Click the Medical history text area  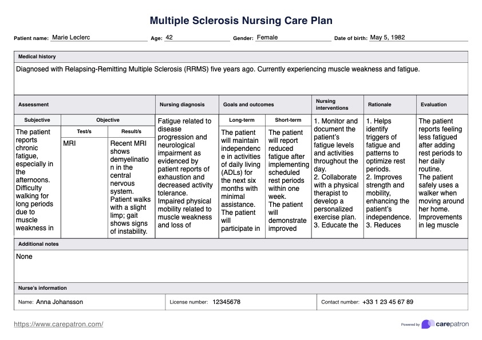(240, 77)
